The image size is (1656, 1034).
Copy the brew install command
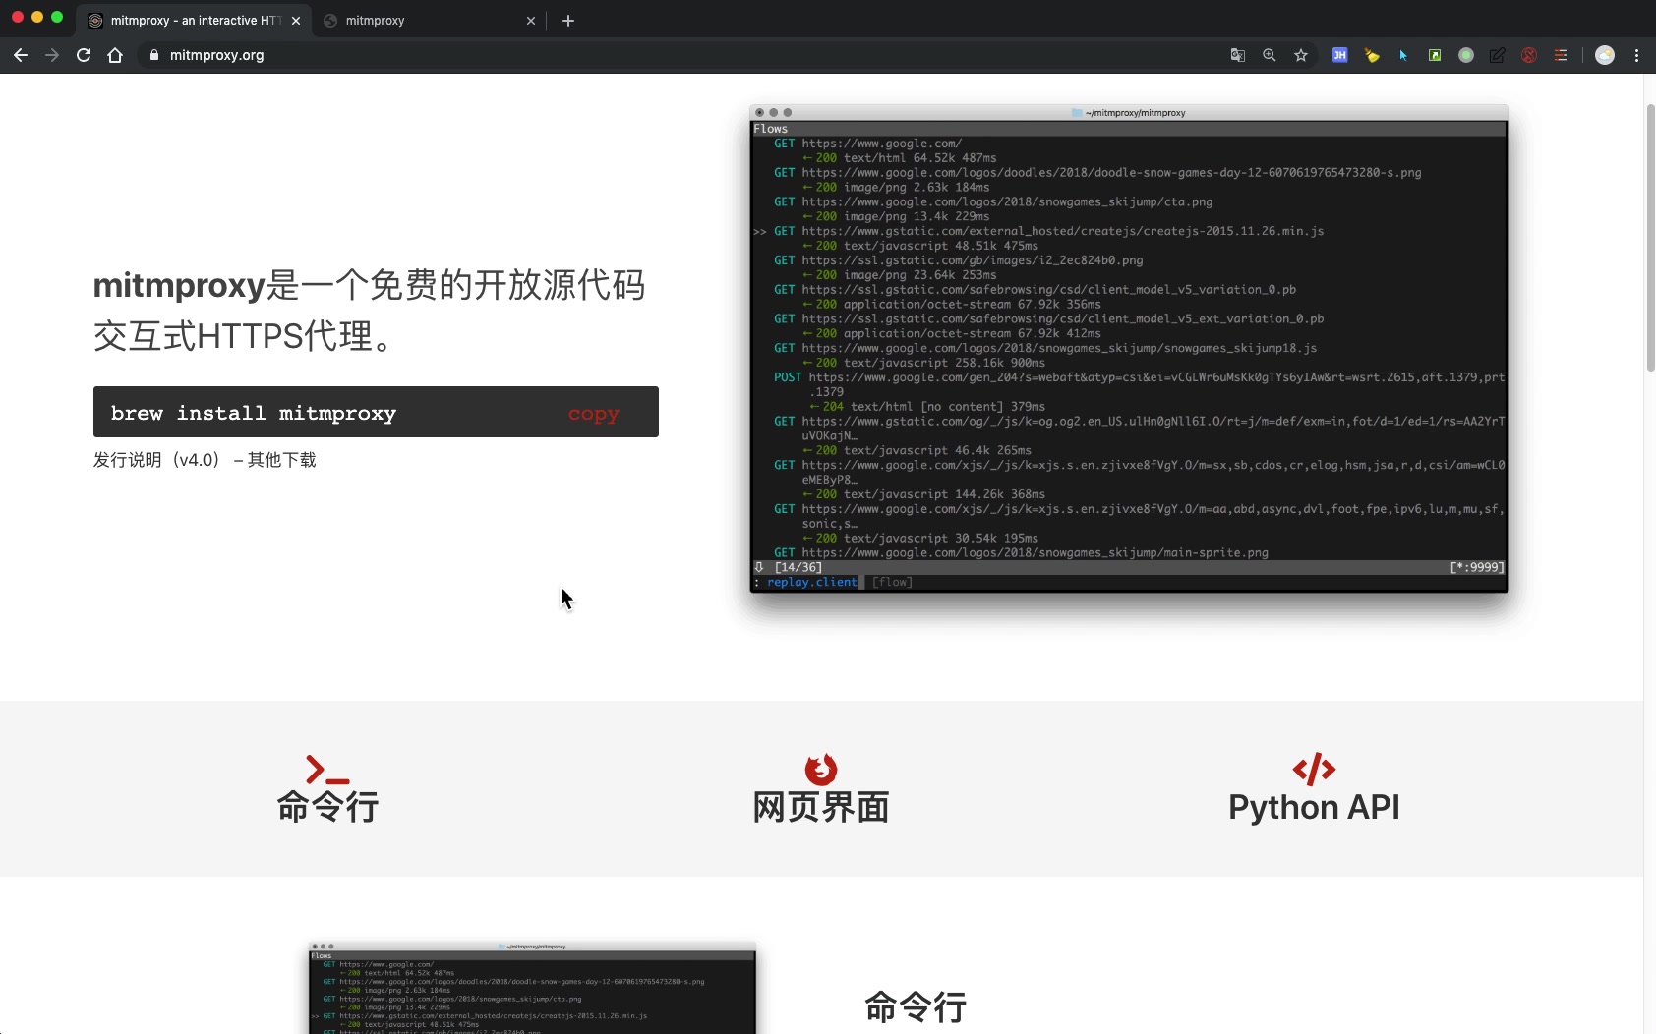(x=593, y=414)
